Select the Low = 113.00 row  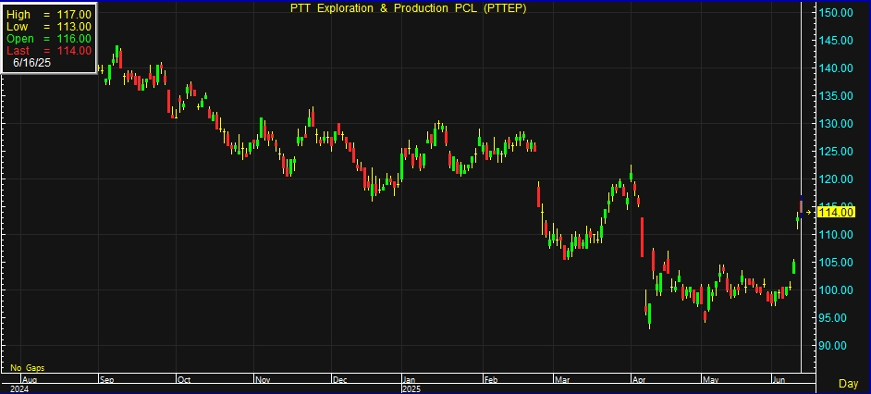[x=48, y=27]
